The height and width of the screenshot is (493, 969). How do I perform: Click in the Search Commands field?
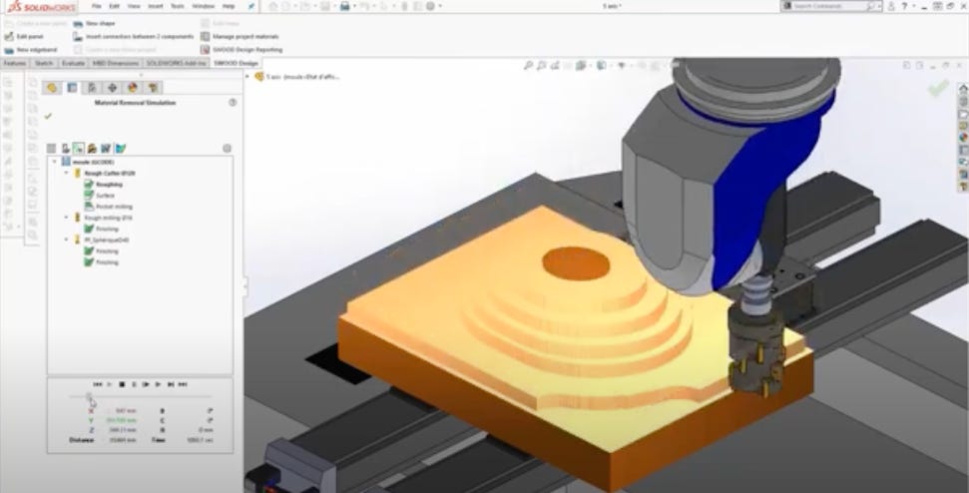click(x=830, y=6)
